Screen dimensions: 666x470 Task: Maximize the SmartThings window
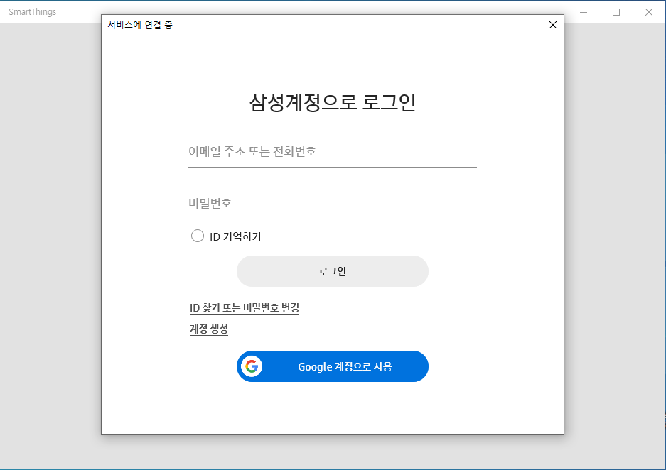click(616, 12)
